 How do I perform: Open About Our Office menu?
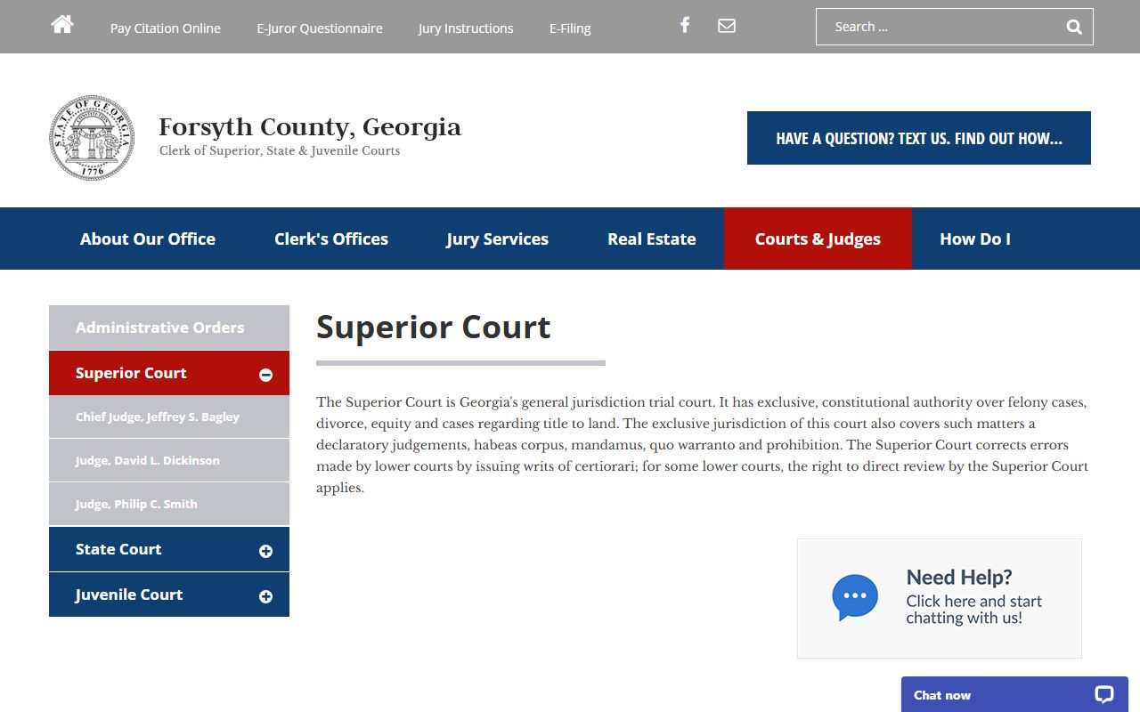point(148,239)
